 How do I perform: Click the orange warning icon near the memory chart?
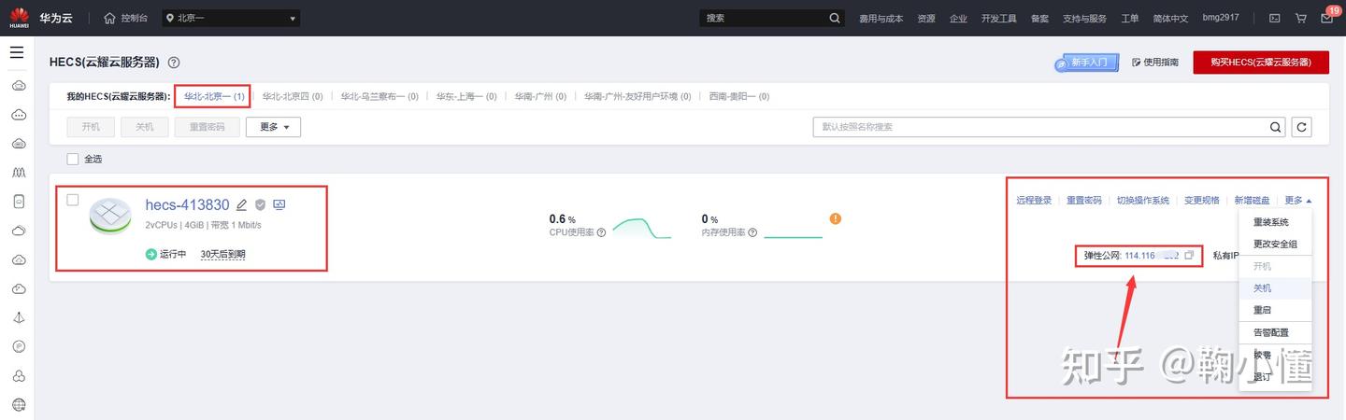coord(836,218)
